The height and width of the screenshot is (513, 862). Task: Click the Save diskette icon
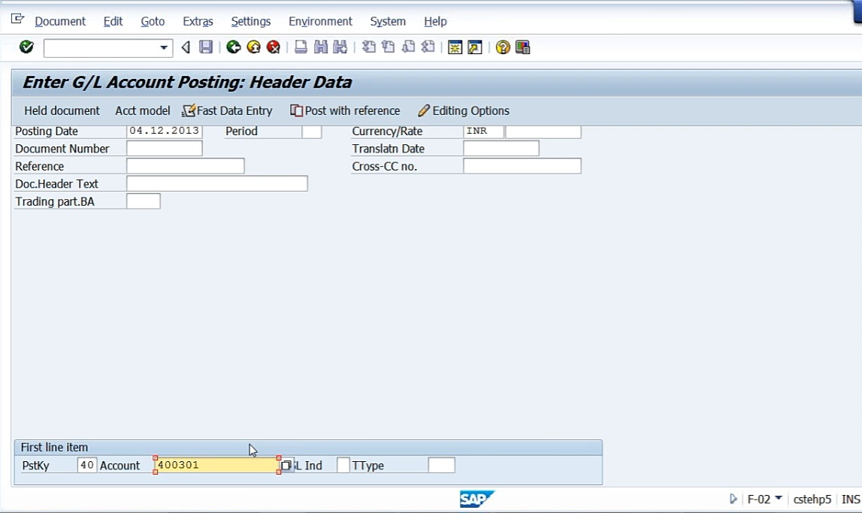click(206, 47)
